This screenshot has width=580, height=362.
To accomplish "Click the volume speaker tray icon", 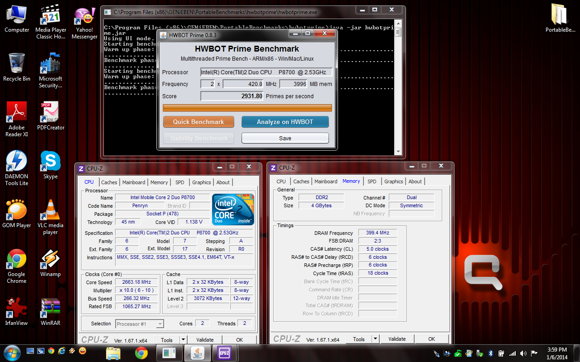I will pos(524,353).
